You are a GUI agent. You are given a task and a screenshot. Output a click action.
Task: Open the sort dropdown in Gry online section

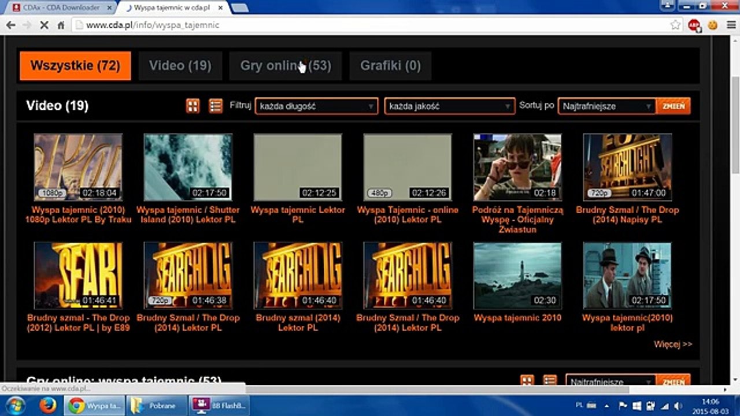point(610,381)
